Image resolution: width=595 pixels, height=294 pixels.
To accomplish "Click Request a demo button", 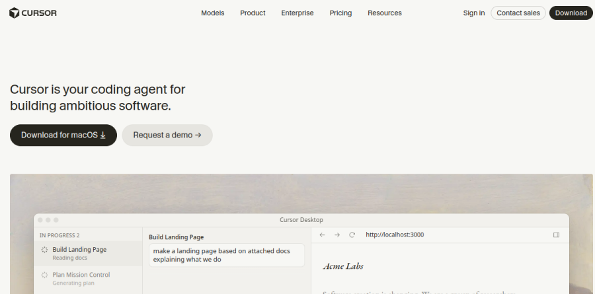I will (x=167, y=135).
